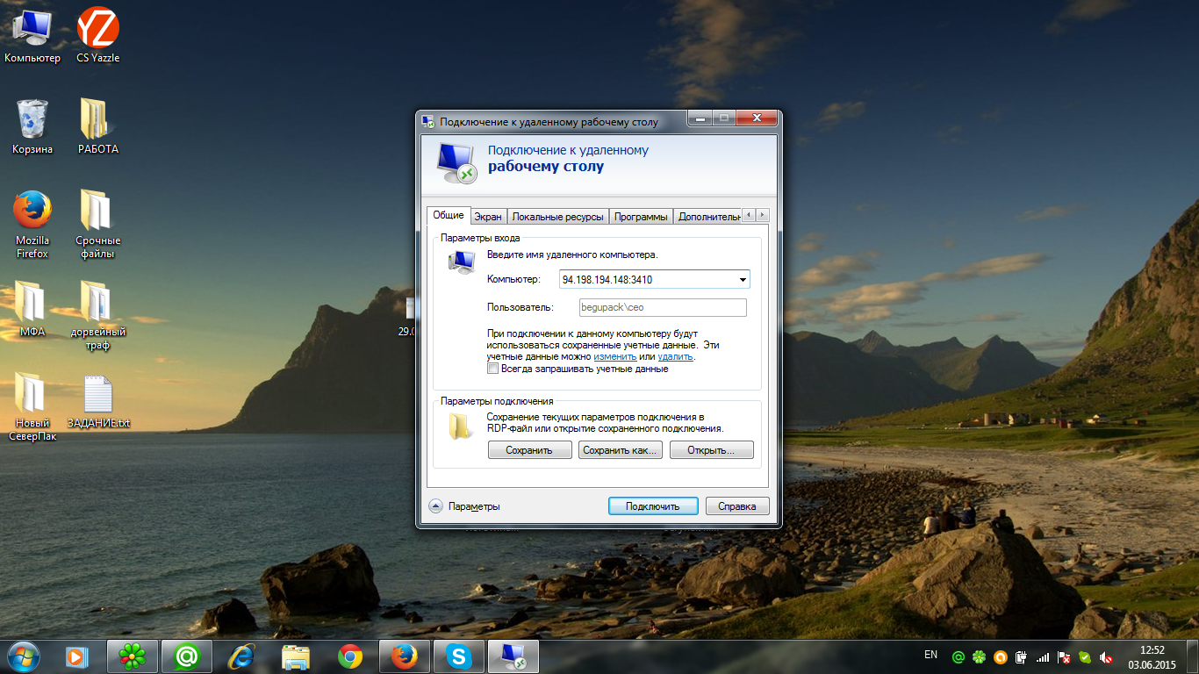
Task: Click into the Компьютер address text
Action: tap(607, 280)
